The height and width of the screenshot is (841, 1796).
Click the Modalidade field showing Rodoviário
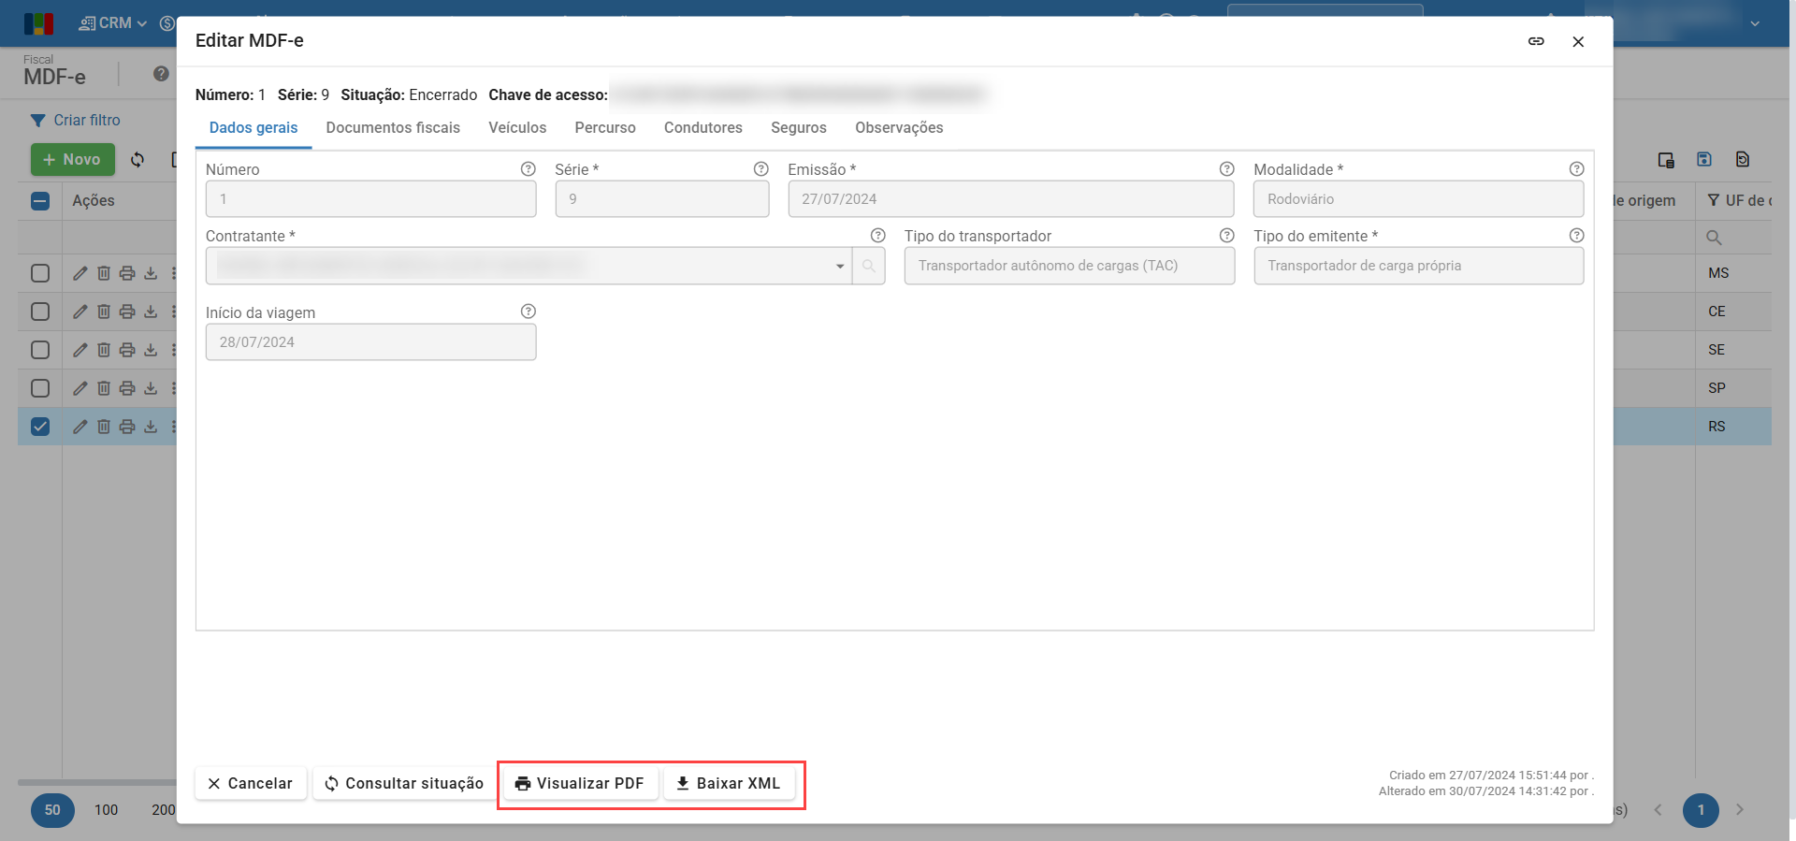(1419, 199)
